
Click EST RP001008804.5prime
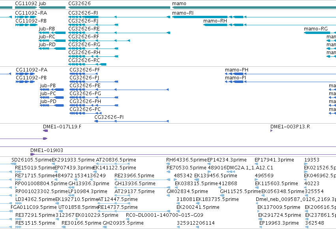[41, 184]
